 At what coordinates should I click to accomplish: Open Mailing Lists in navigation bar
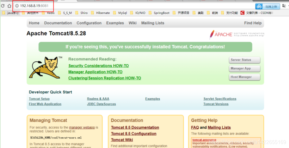[x=153, y=23]
